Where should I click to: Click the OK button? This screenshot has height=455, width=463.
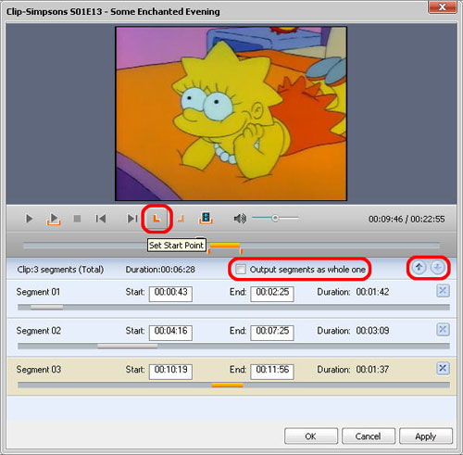pyautogui.click(x=311, y=436)
